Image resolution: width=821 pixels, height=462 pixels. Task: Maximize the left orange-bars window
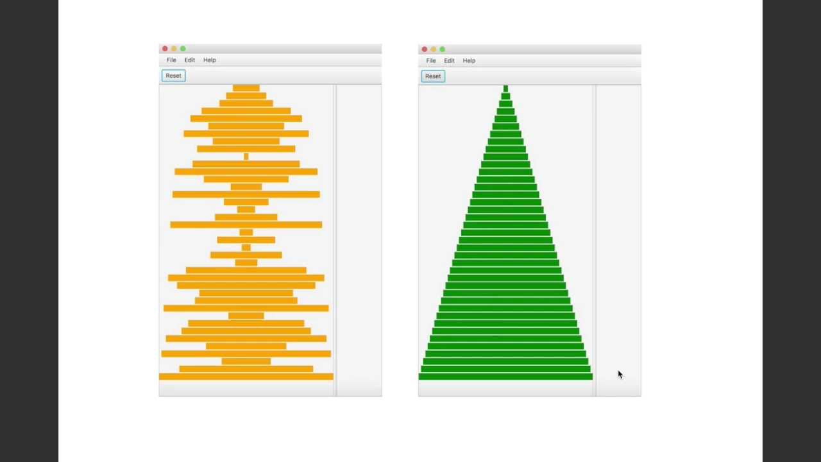click(183, 49)
